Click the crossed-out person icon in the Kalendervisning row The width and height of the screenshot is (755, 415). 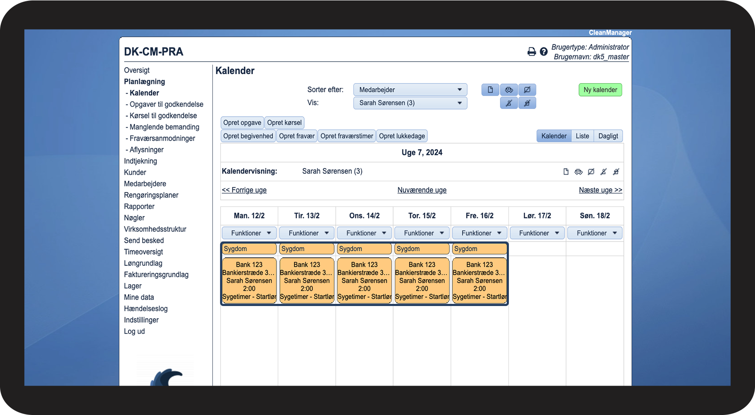point(603,172)
